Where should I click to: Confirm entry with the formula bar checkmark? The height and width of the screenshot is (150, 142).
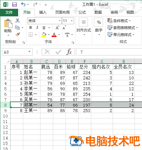[58, 52]
